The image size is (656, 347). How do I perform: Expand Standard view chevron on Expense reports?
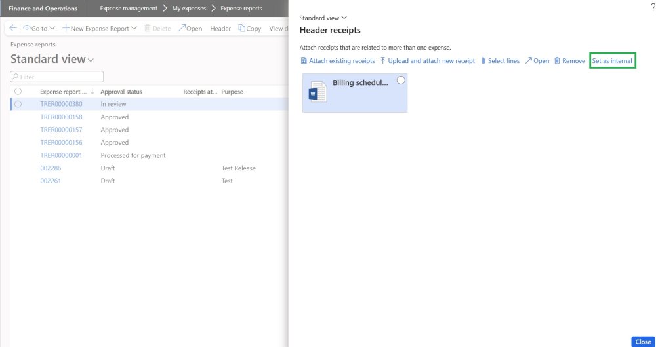tap(91, 60)
